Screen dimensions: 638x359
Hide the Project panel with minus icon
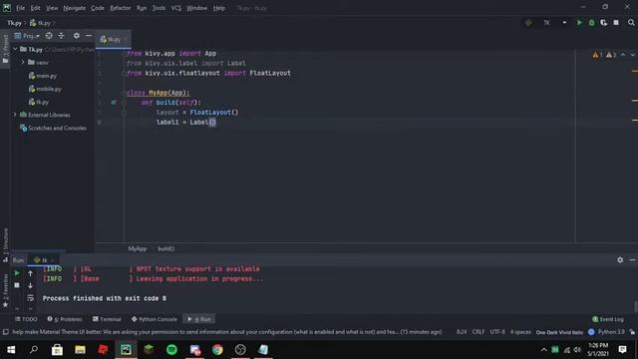(89, 36)
